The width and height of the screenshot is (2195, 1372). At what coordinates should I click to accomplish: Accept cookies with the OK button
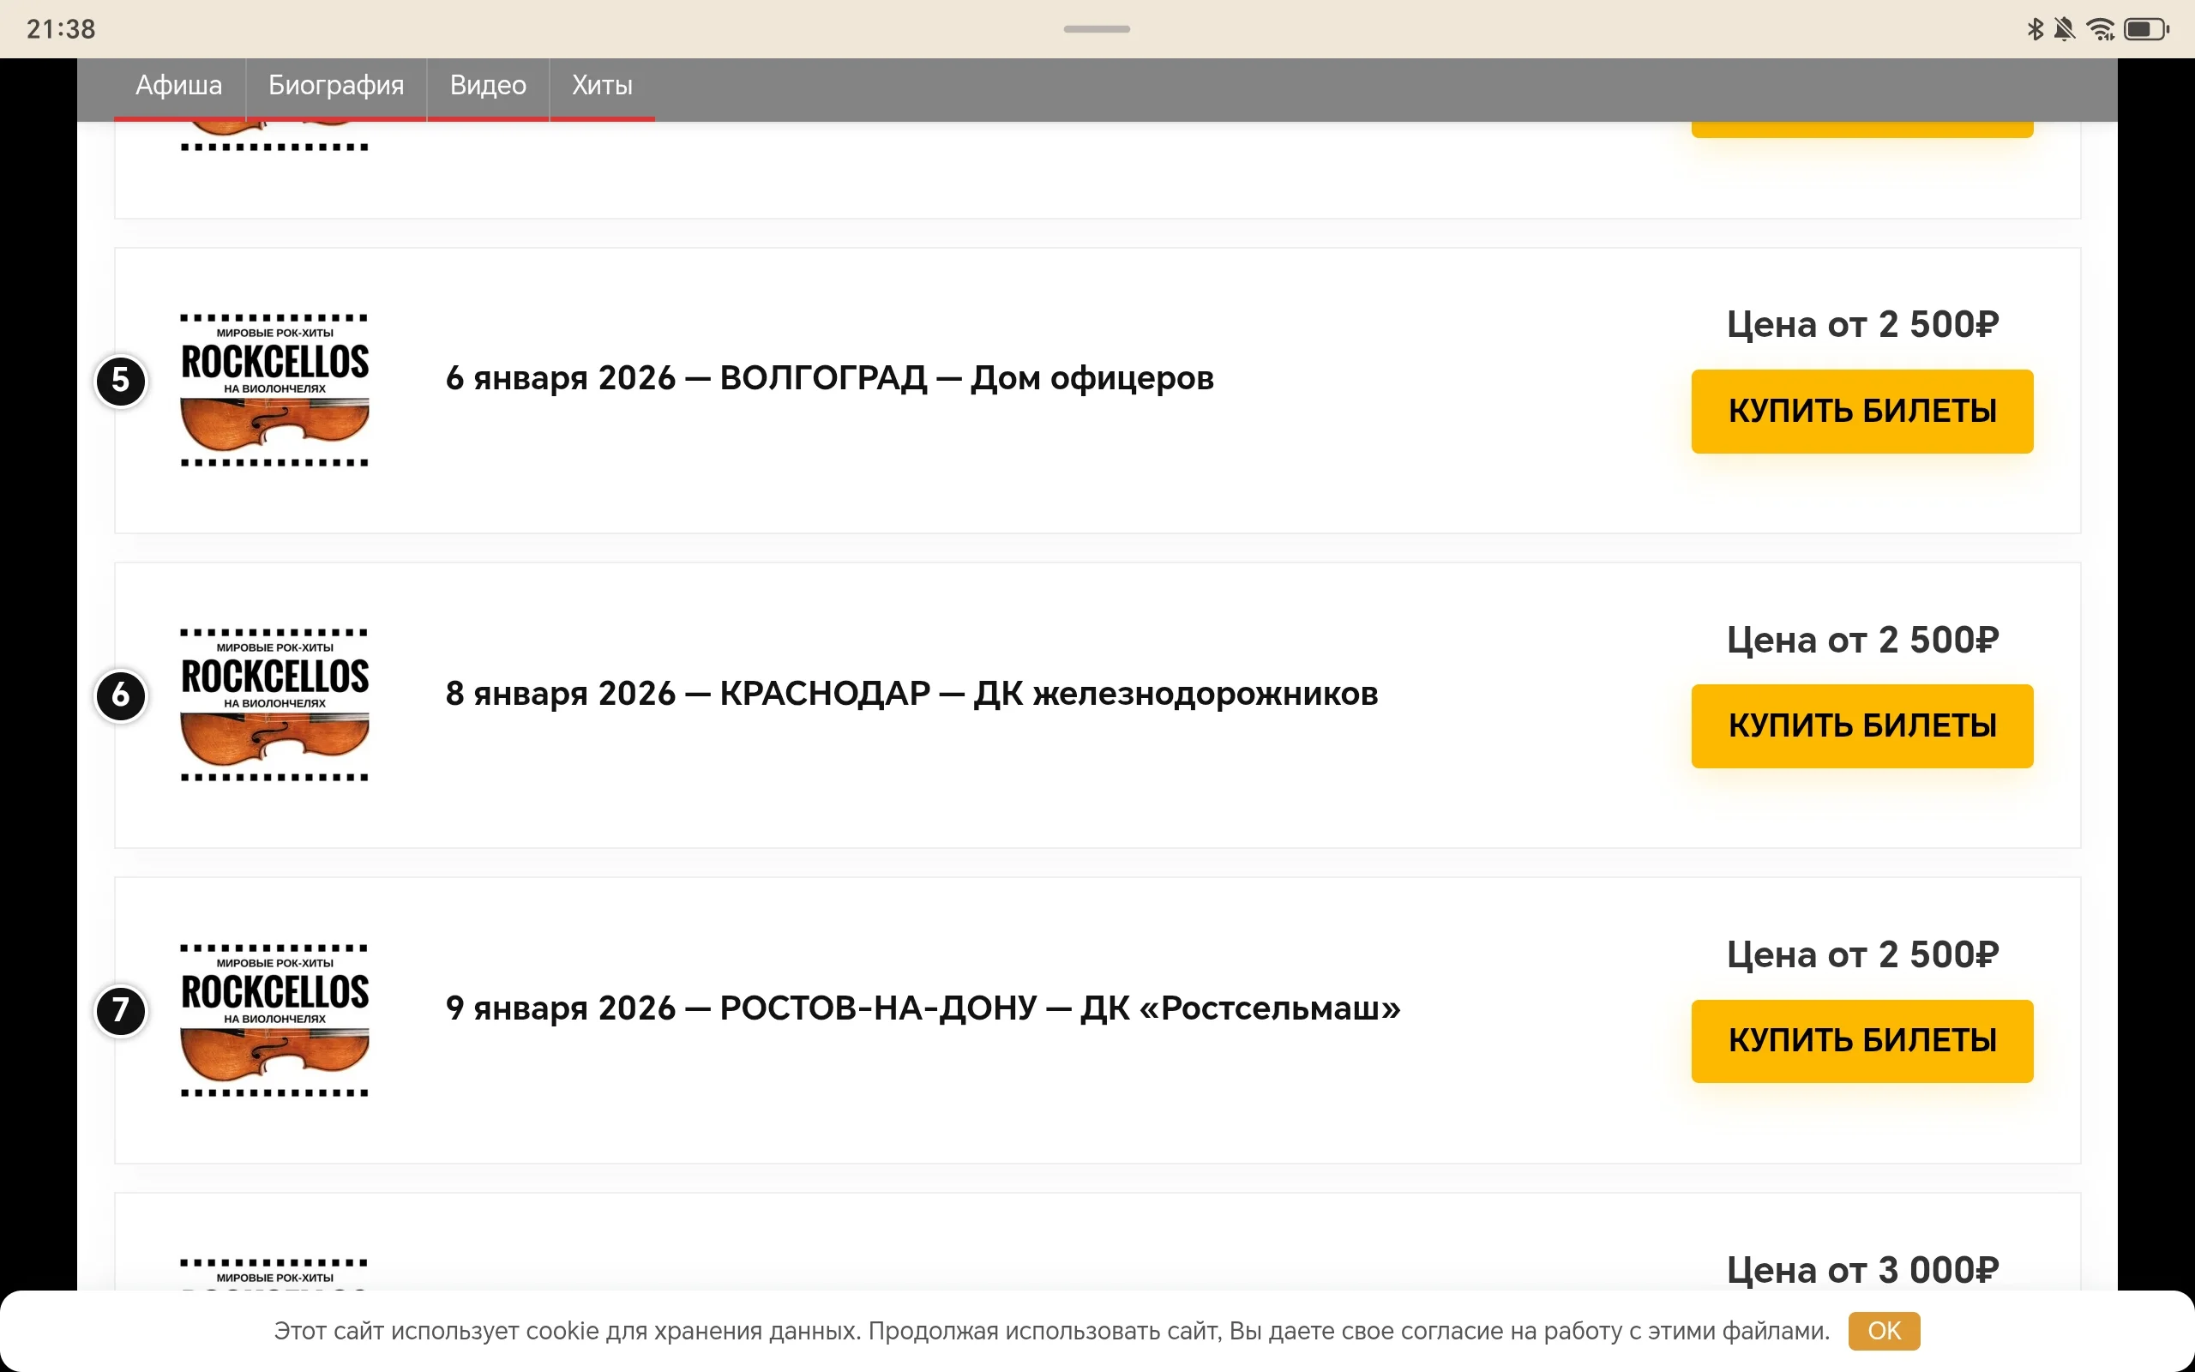(x=1883, y=1330)
